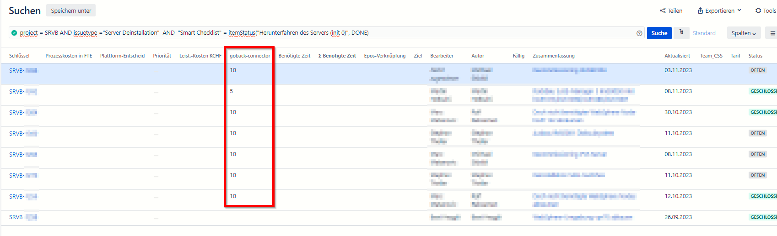This screenshot has height=236, width=777.
Task: Sort by the Aktualisiert column header
Action: coord(677,56)
